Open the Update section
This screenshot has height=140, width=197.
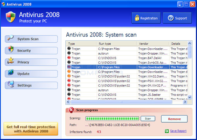[x=31, y=74]
